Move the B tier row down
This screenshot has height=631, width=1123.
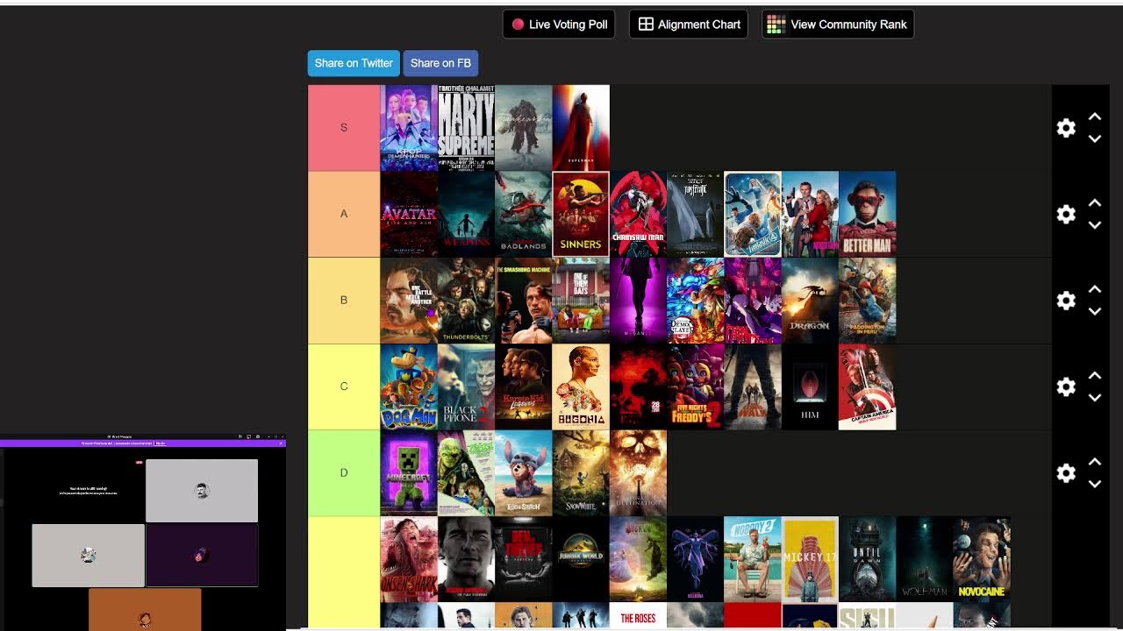[1094, 311]
